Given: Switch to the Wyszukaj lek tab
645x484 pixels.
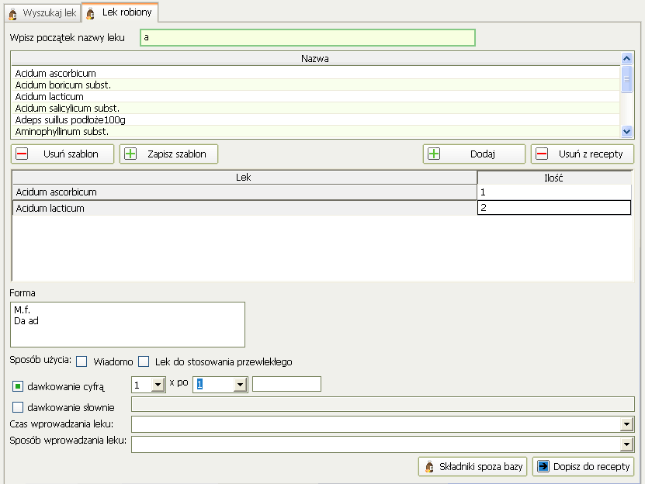Looking at the screenshot, I should point(43,12).
